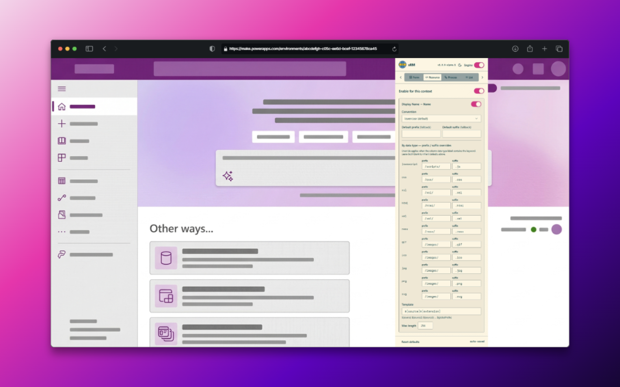This screenshot has height=387, width=620.
Task: Click the database cylinder card icon
Action: point(166,258)
